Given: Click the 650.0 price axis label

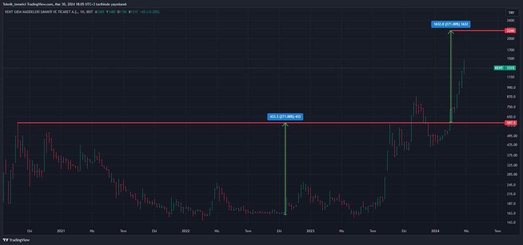Looking at the screenshot, I should click(x=511, y=117).
